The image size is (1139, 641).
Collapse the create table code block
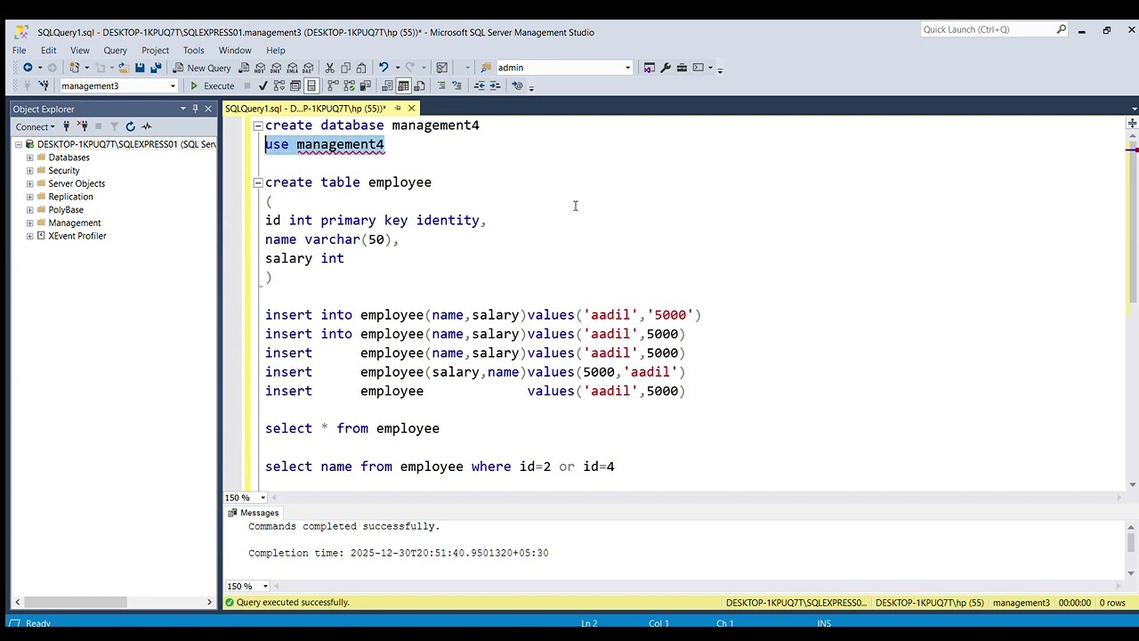point(258,183)
